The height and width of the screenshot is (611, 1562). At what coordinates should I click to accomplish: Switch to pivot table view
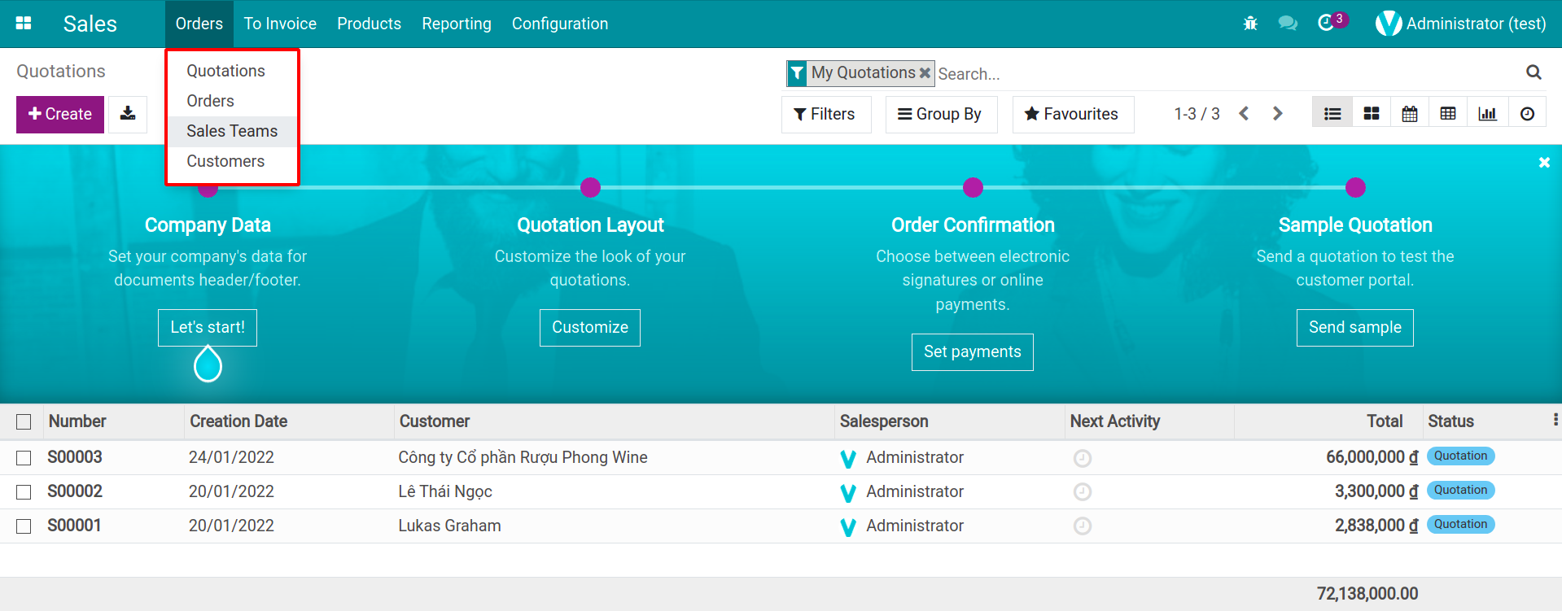click(1448, 114)
